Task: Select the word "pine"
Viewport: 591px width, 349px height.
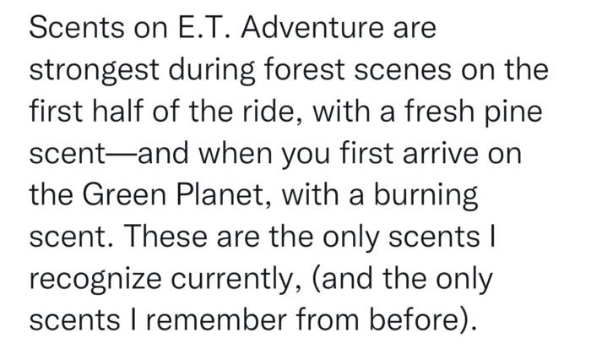Action: [512, 113]
